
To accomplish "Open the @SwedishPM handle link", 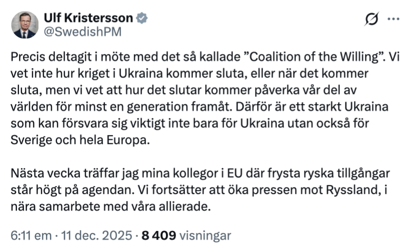I will click(82, 31).
